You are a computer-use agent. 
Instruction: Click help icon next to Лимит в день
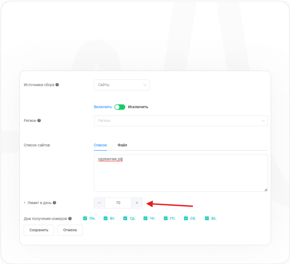55,203
